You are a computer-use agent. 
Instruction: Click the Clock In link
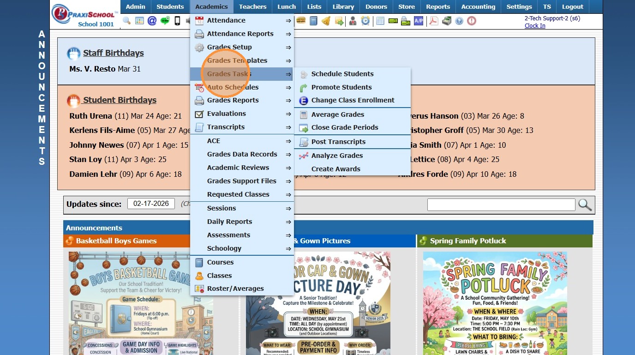coord(535,26)
